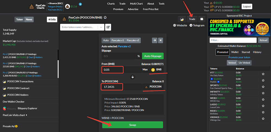Star the RIDES BitRides row

(x=263, y=112)
